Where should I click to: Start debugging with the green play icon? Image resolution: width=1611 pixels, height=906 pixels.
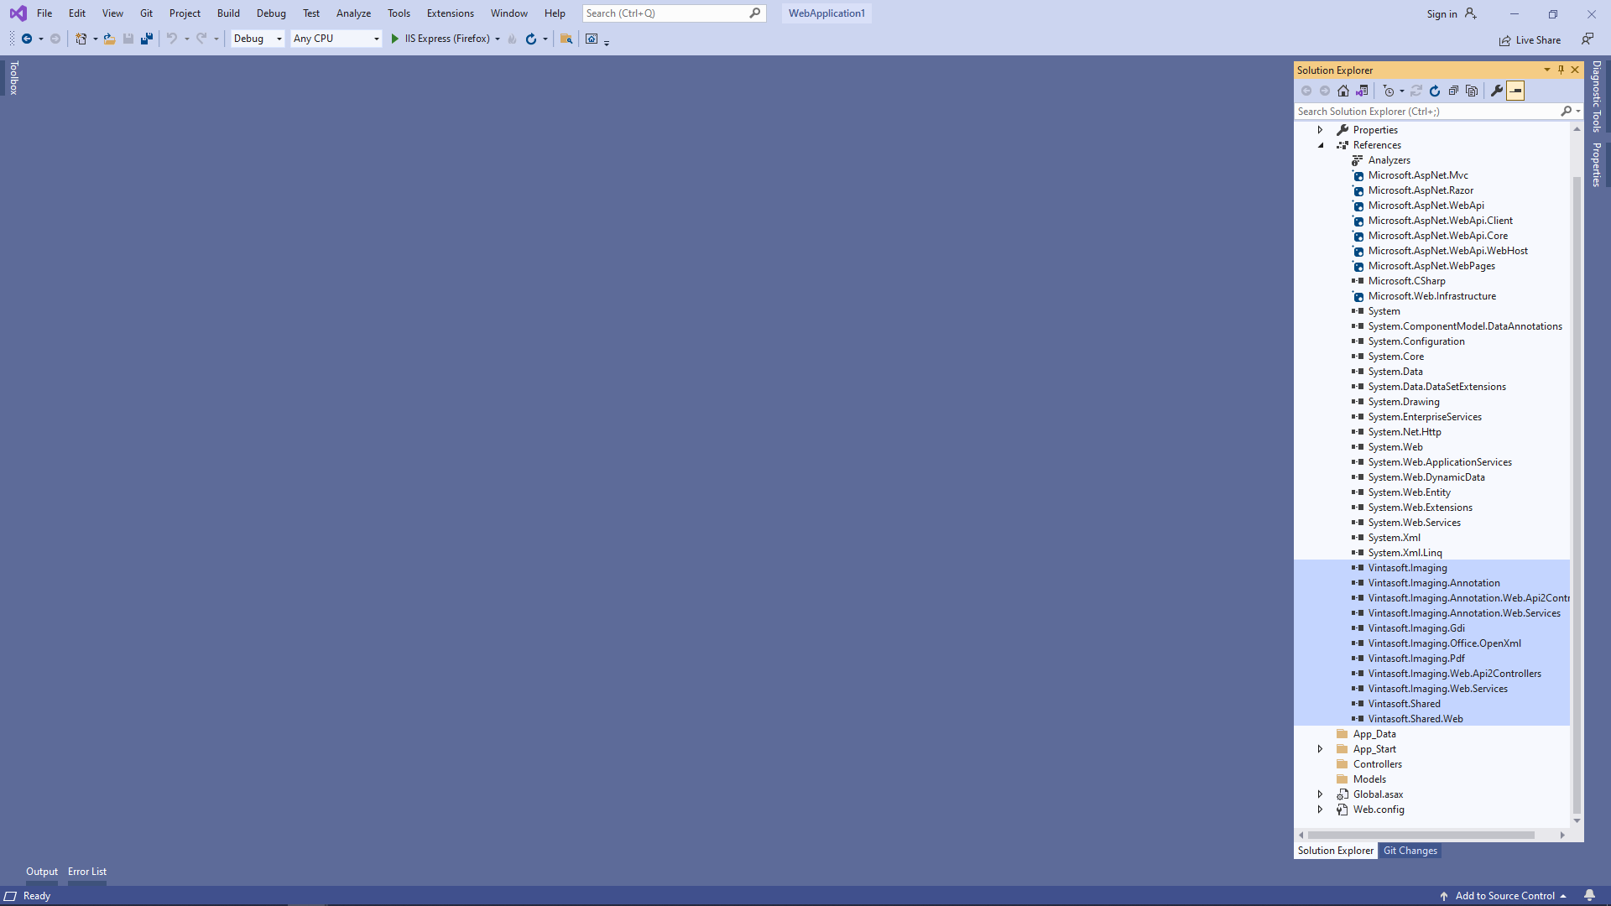point(394,39)
